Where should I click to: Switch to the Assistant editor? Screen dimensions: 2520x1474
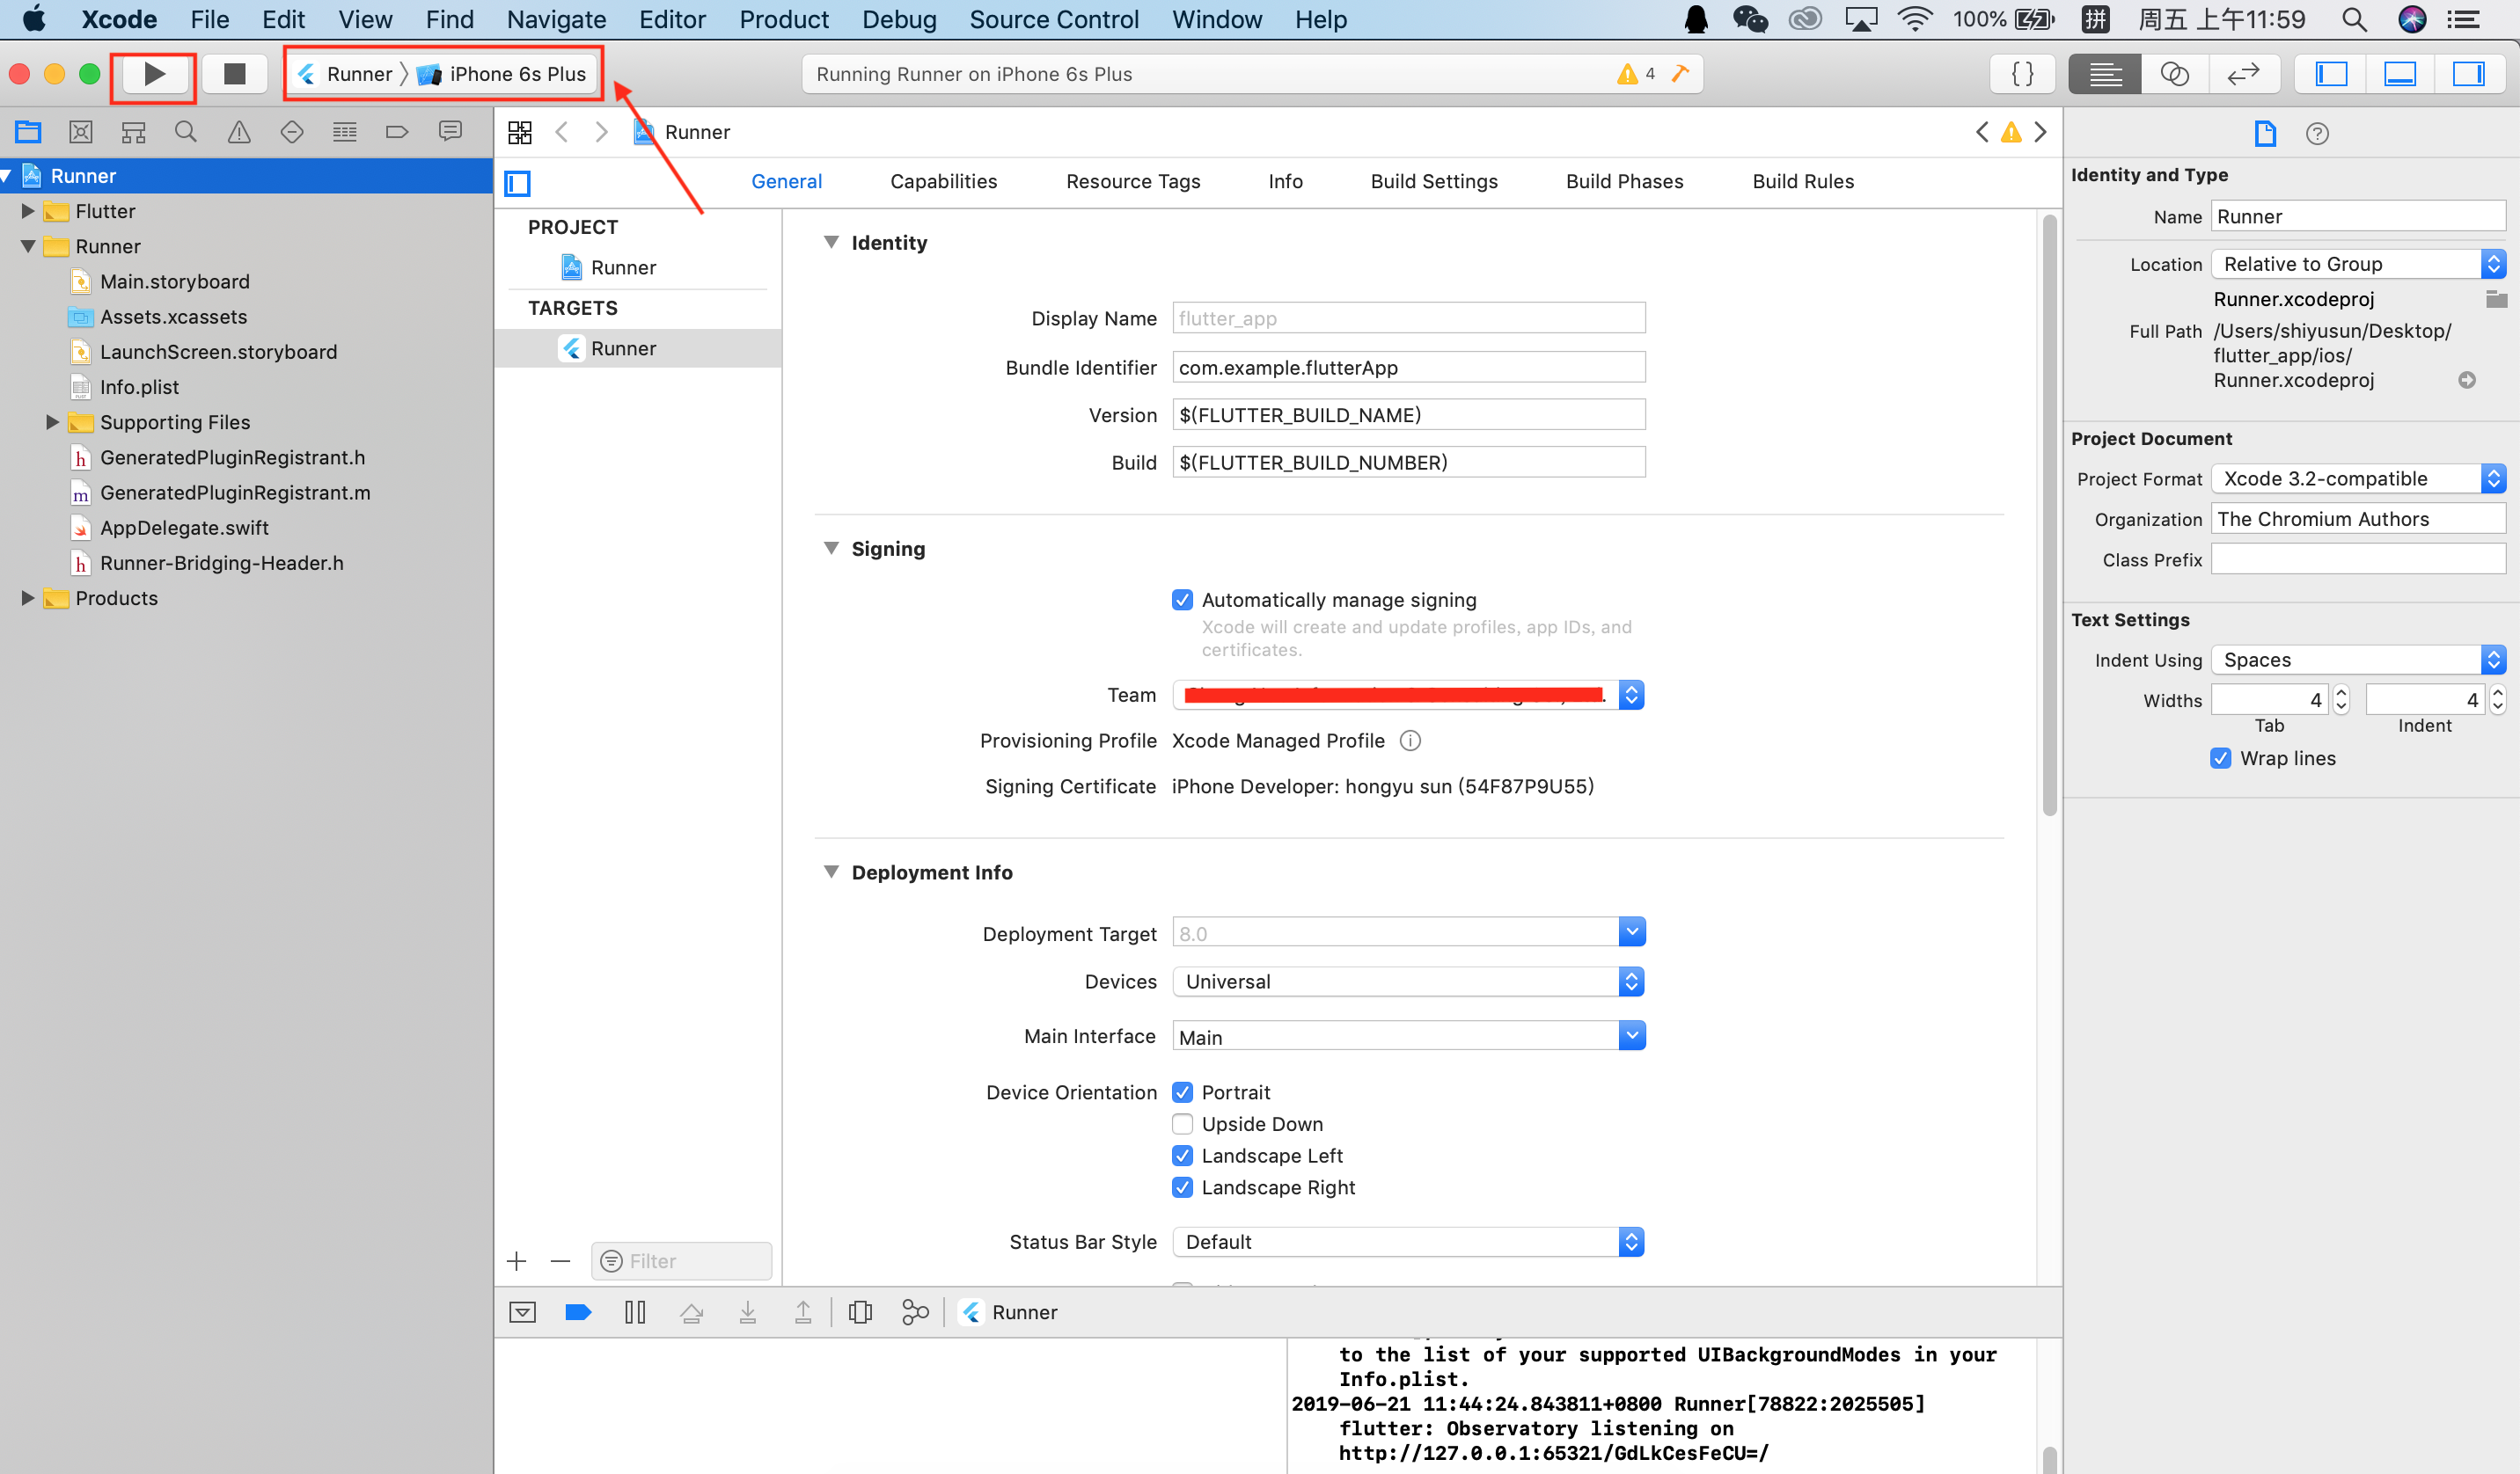tap(2174, 74)
